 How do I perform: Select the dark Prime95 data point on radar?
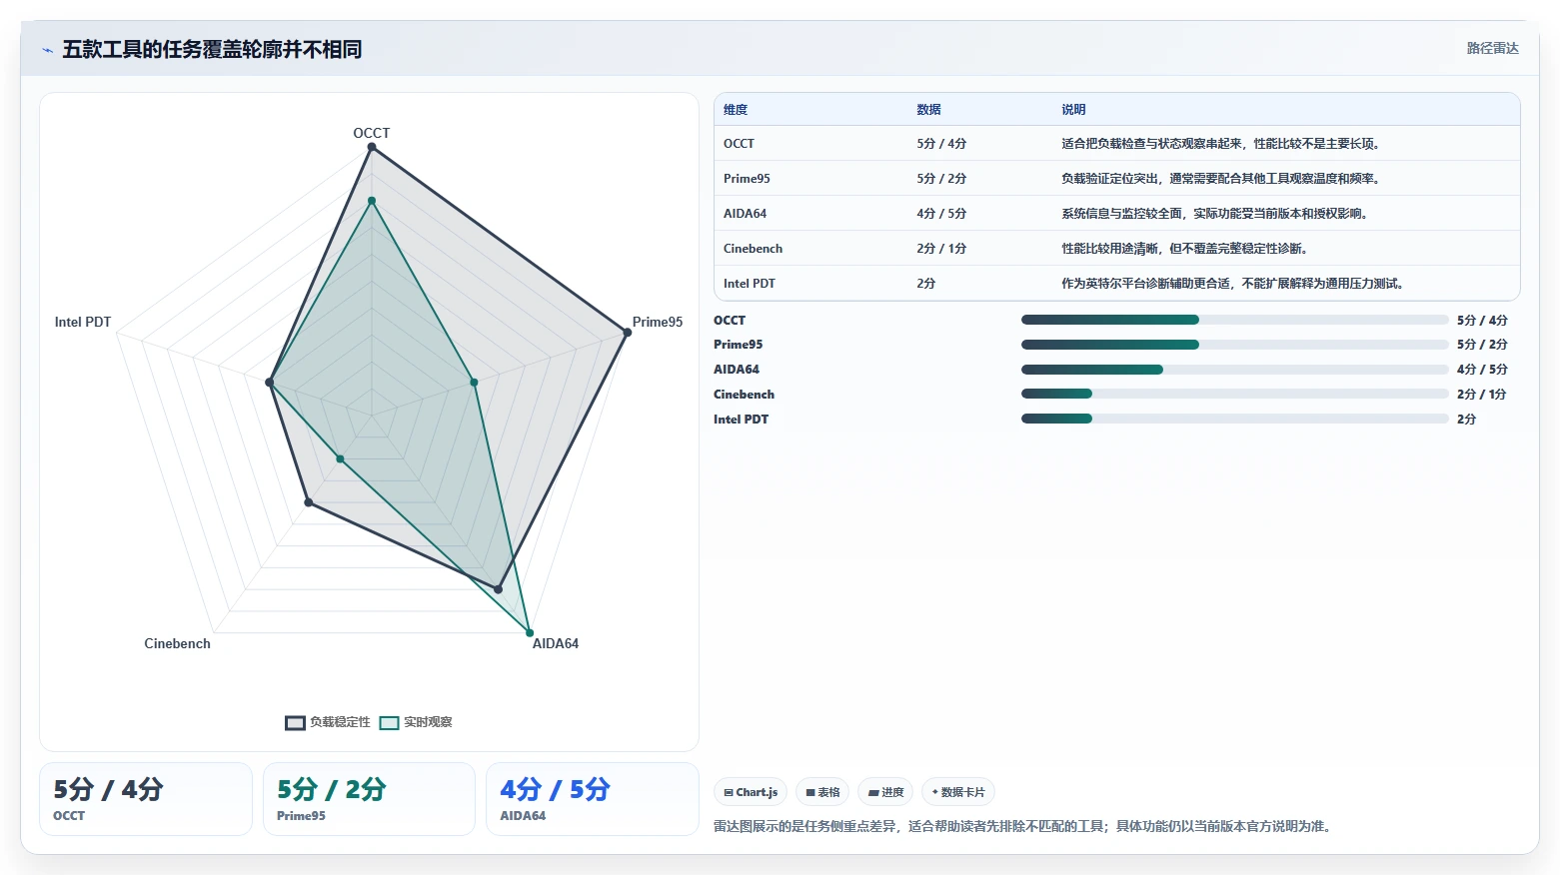(628, 333)
